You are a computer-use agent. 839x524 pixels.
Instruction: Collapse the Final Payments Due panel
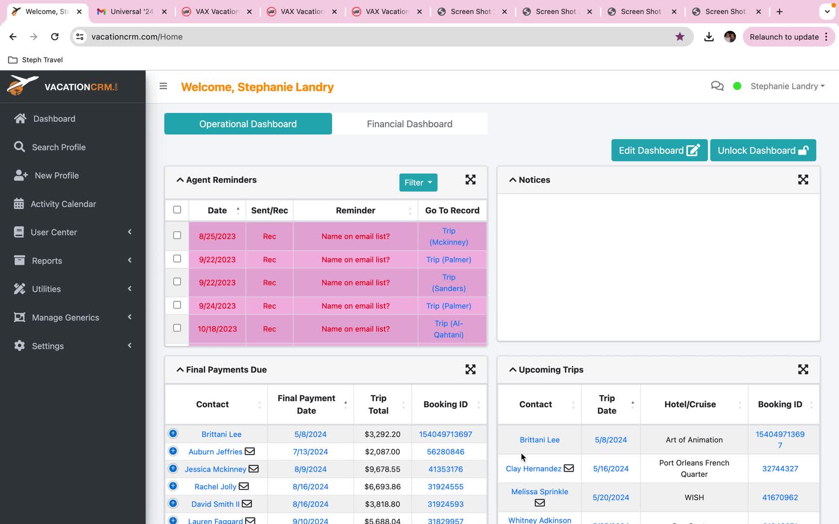[x=180, y=369]
